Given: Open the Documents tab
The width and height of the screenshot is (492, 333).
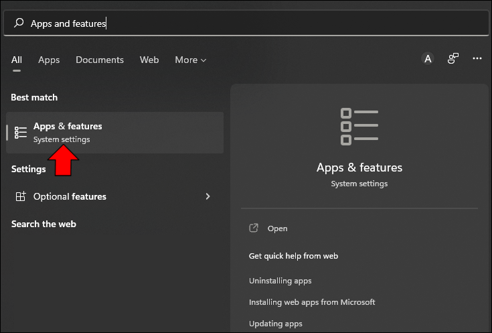Looking at the screenshot, I should (x=100, y=60).
